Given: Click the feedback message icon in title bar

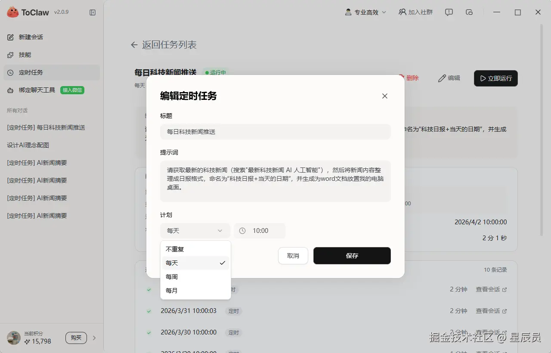Looking at the screenshot, I should click(449, 12).
